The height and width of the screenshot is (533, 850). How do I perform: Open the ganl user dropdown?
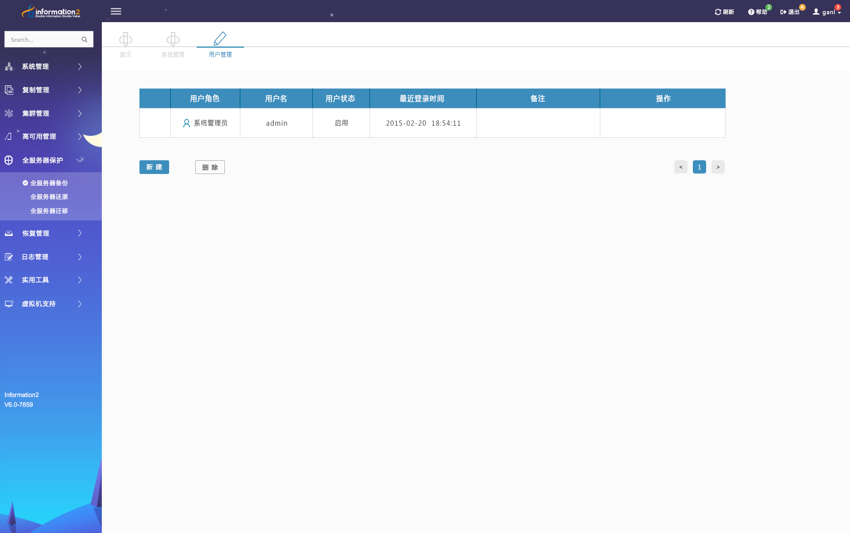click(827, 12)
